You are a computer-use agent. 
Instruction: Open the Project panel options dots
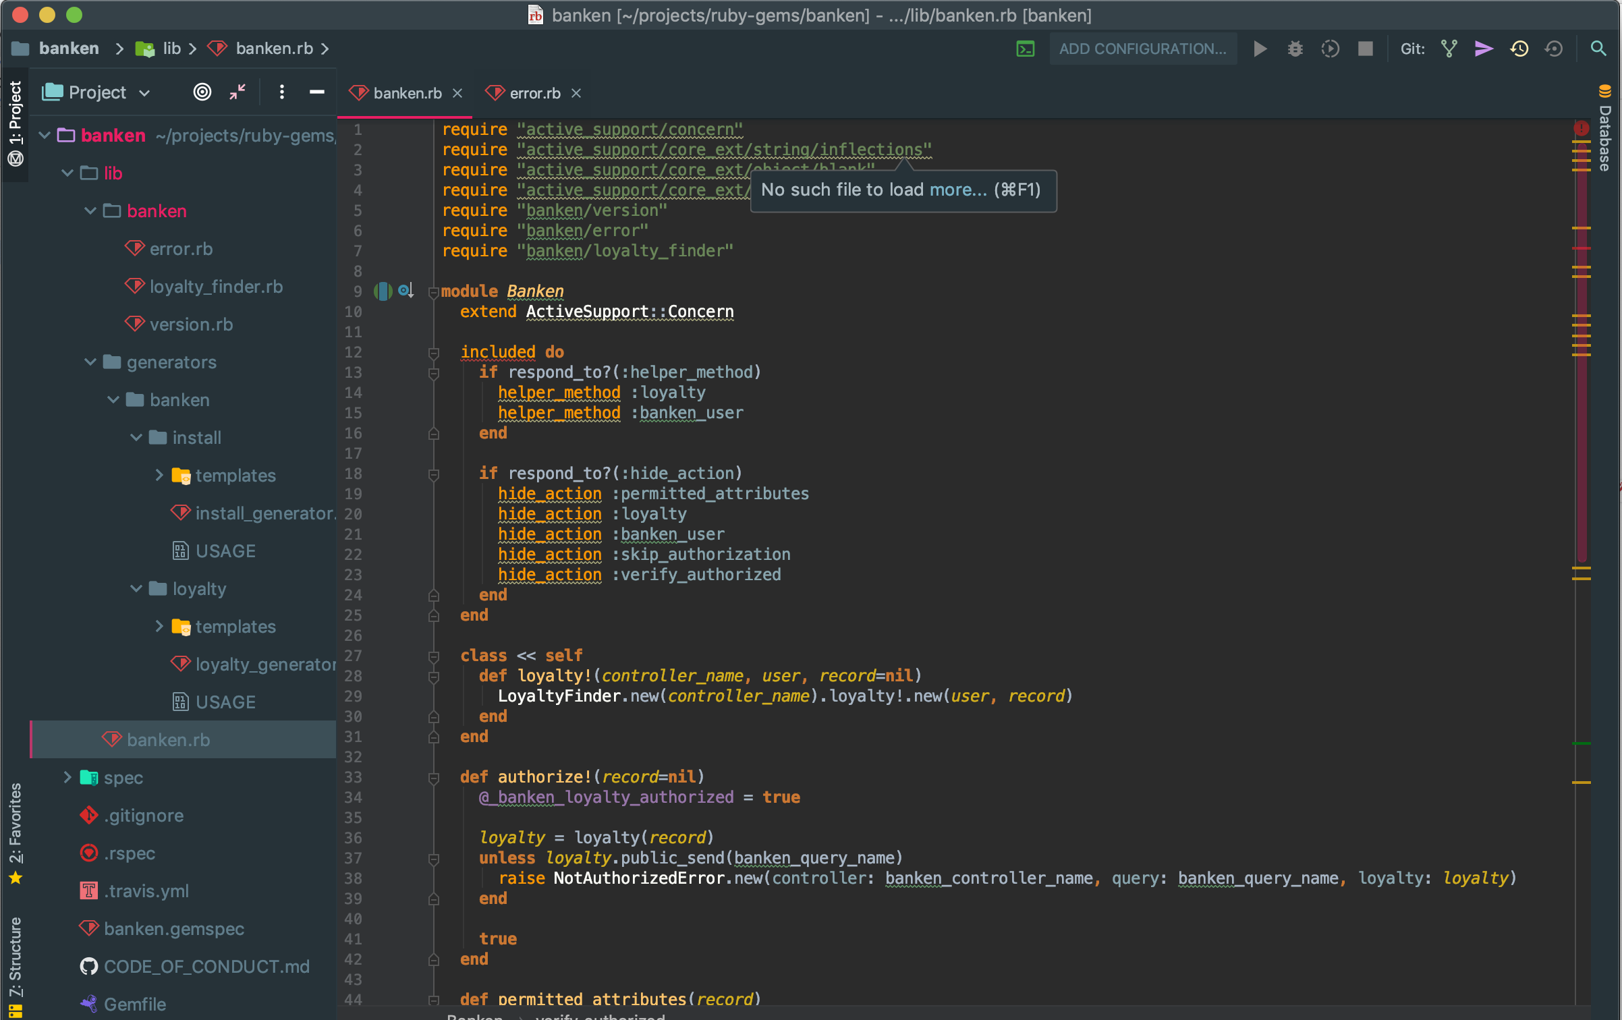click(281, 92)
